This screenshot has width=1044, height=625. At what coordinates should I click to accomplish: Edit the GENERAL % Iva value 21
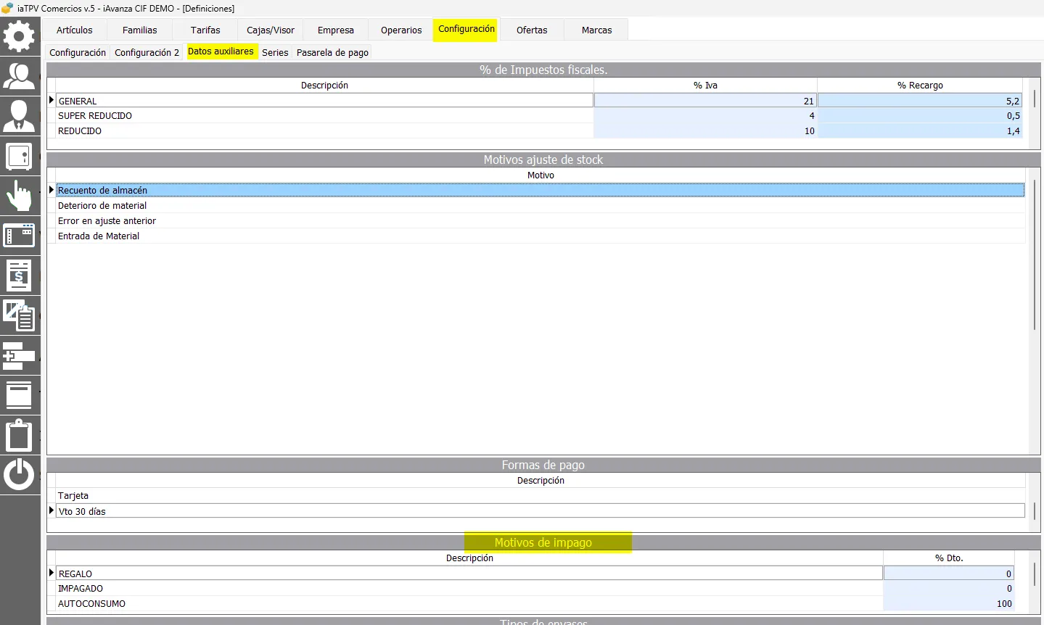point(705,101)
